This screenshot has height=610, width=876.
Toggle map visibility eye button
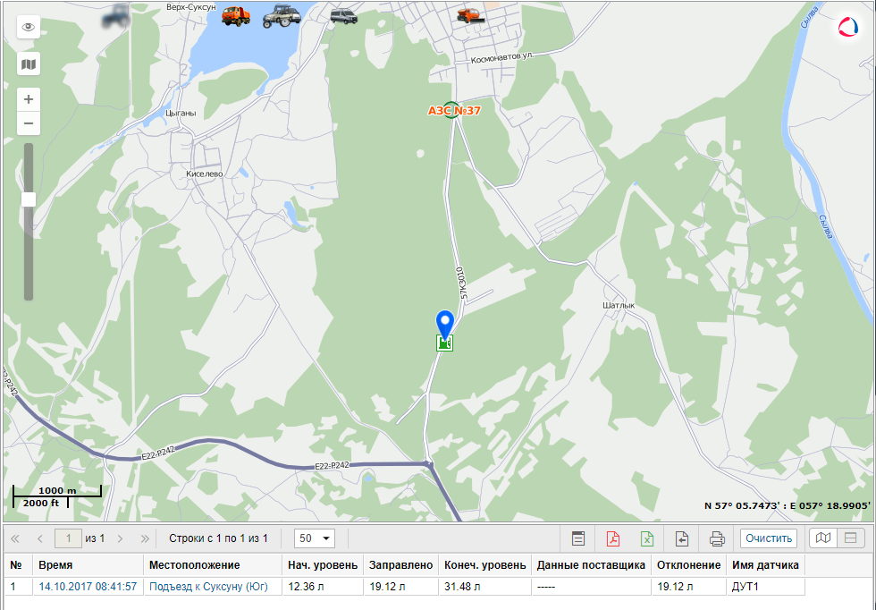pos(29,27)
